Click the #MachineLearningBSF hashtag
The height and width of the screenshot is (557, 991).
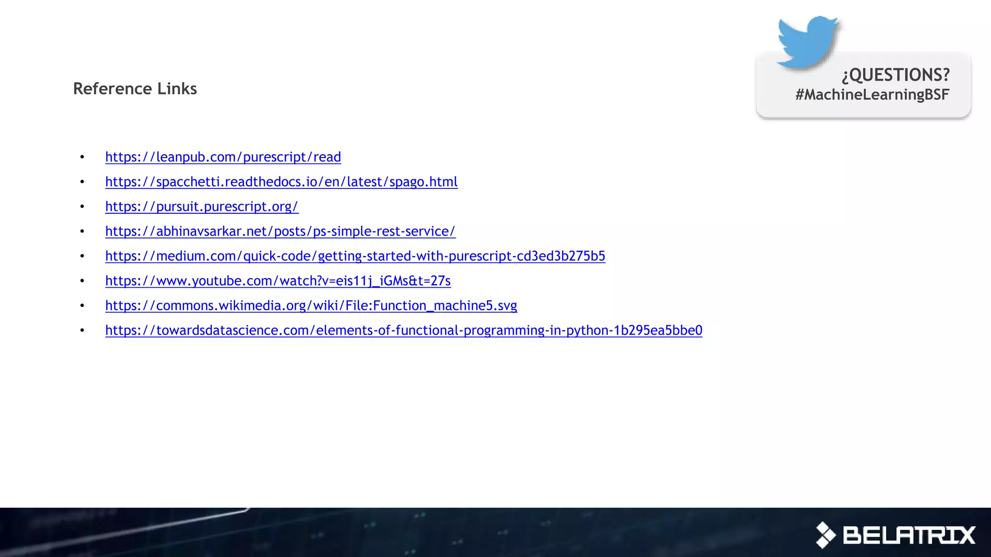[872, 95]
